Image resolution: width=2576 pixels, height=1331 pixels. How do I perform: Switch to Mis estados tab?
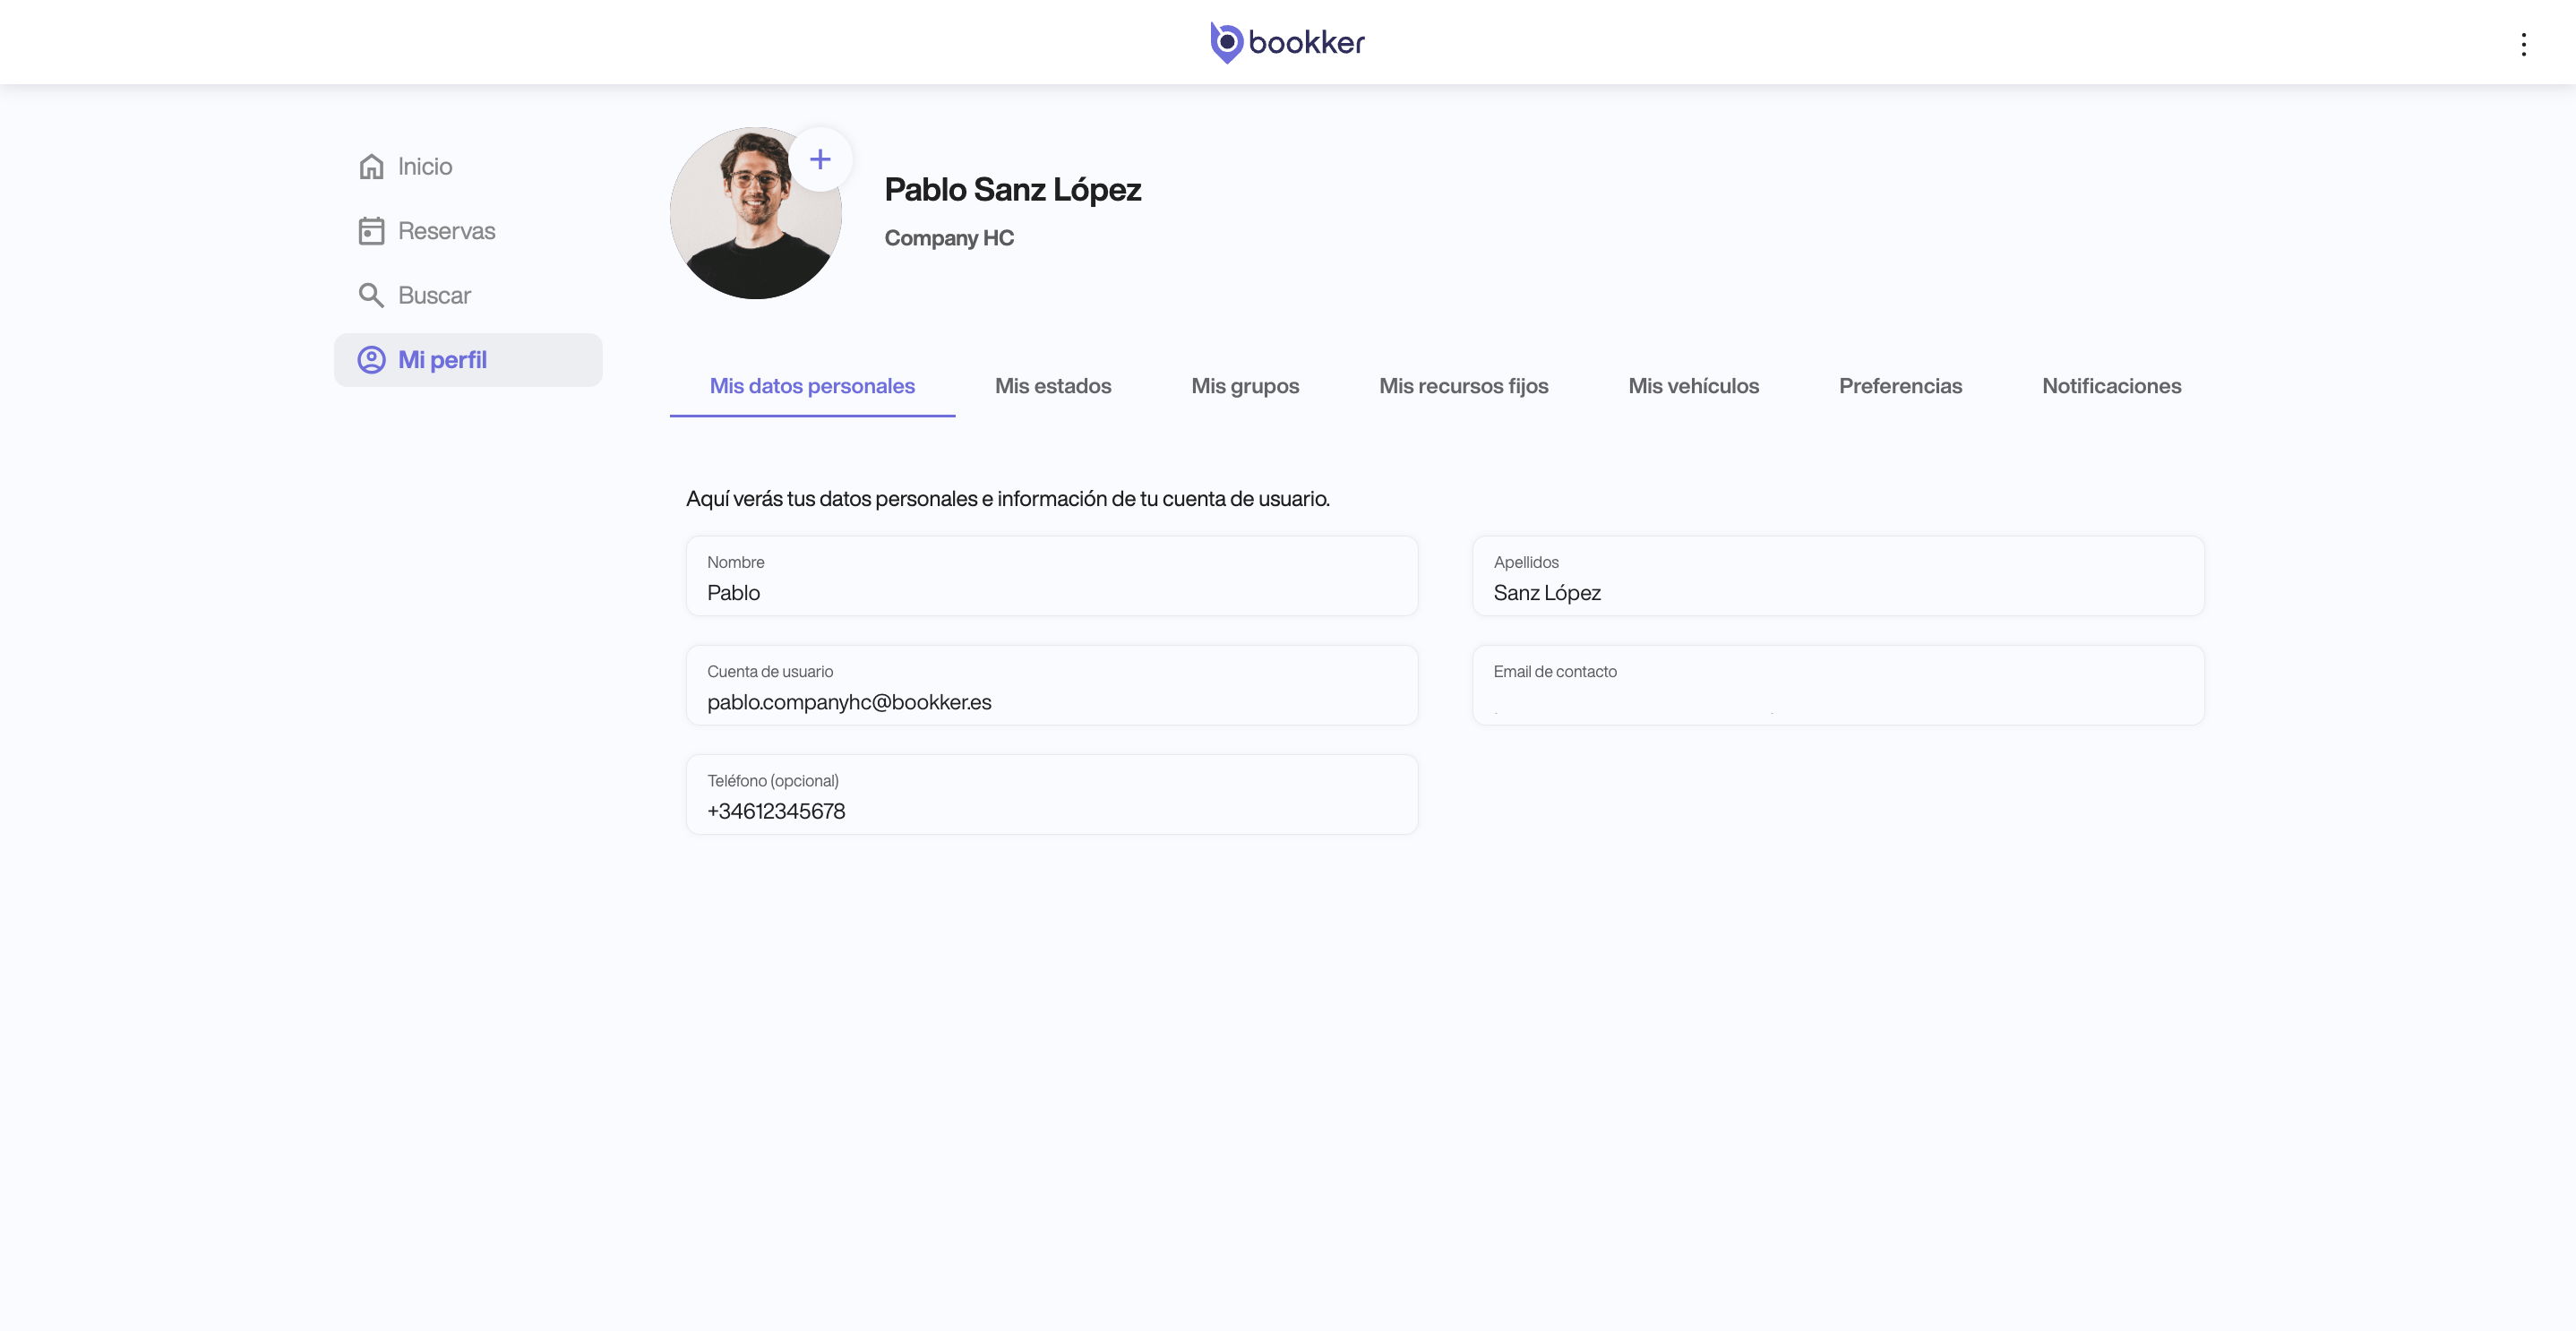pyautogui.click(x=1052, y=386)
